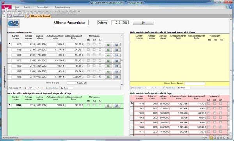Screen dimensions: 234x141
Task: Click green button for order 2169 in Gesamte offene Posten
Action: (x=108, y=71)
